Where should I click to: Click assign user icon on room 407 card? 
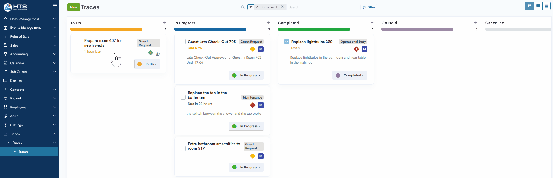tap(158, 54)
